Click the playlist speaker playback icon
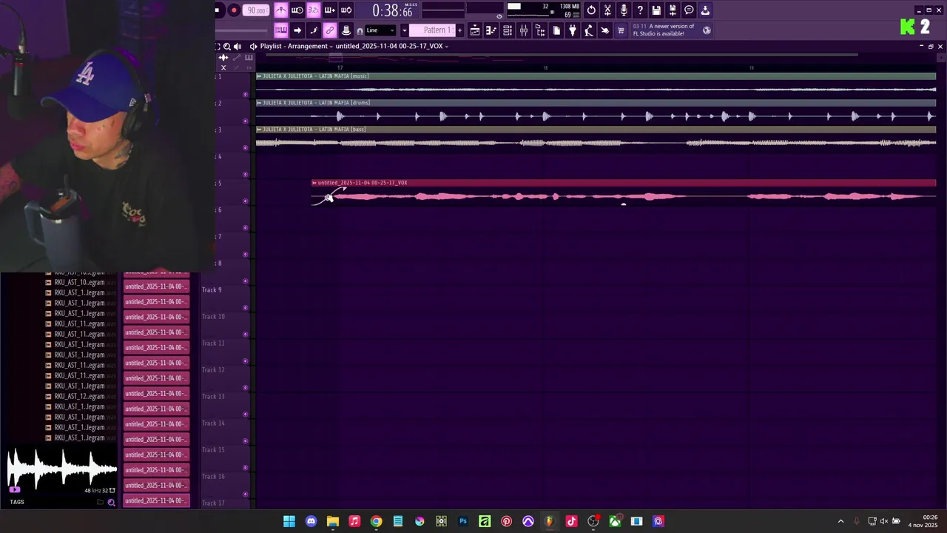947x533 pixels. click(x=237, y=46)
